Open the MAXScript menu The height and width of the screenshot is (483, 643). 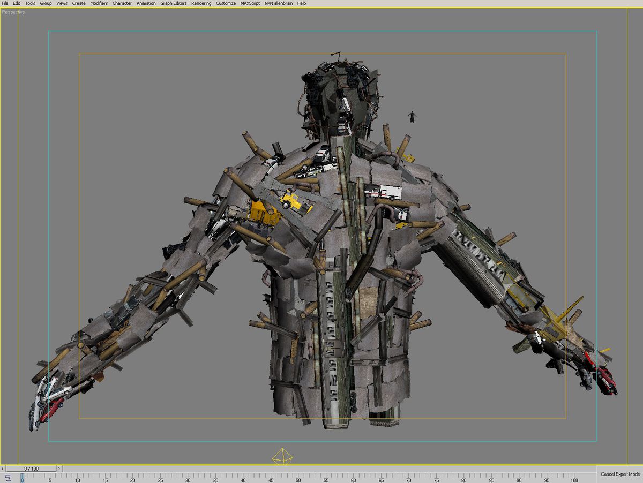click(250, 3)
